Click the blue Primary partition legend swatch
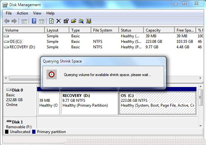206x145 pixels. (x=34, y=132)
